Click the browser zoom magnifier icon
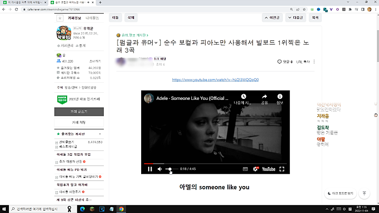This screenshot has width=379, height=213. click(291, 9)
